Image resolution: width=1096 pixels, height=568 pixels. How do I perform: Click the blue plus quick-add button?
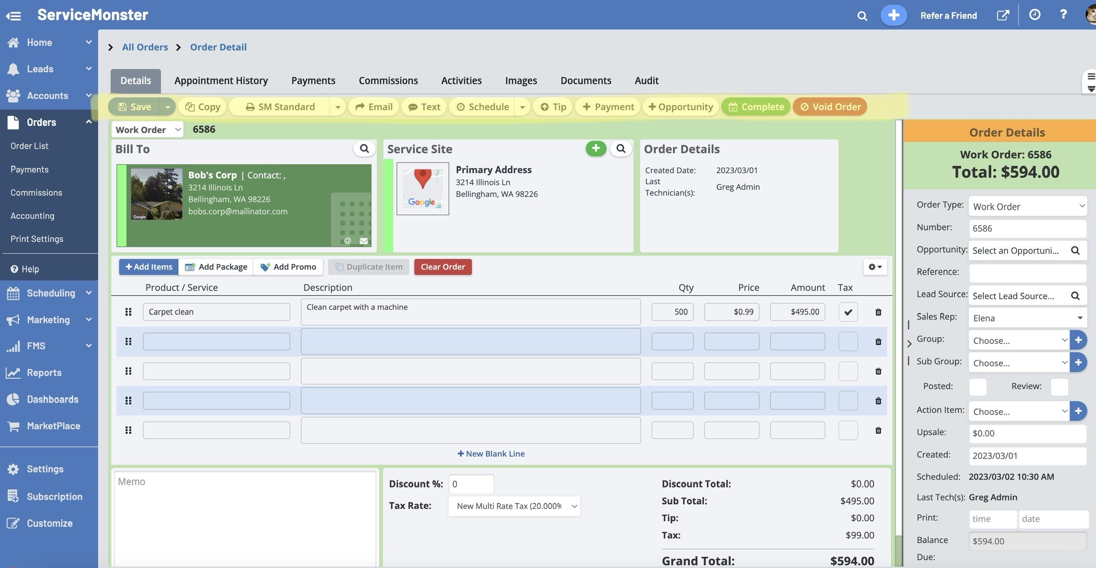[x=893, y=15]
